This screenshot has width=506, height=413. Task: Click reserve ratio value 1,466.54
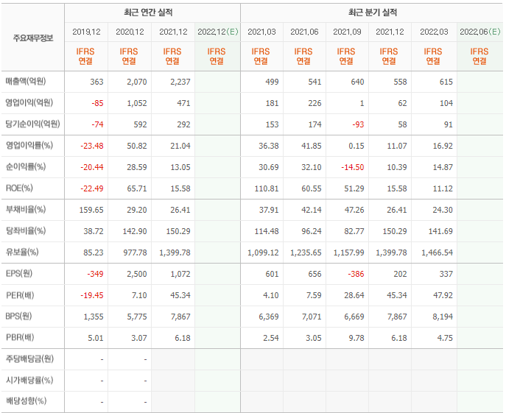pos(438,253)
